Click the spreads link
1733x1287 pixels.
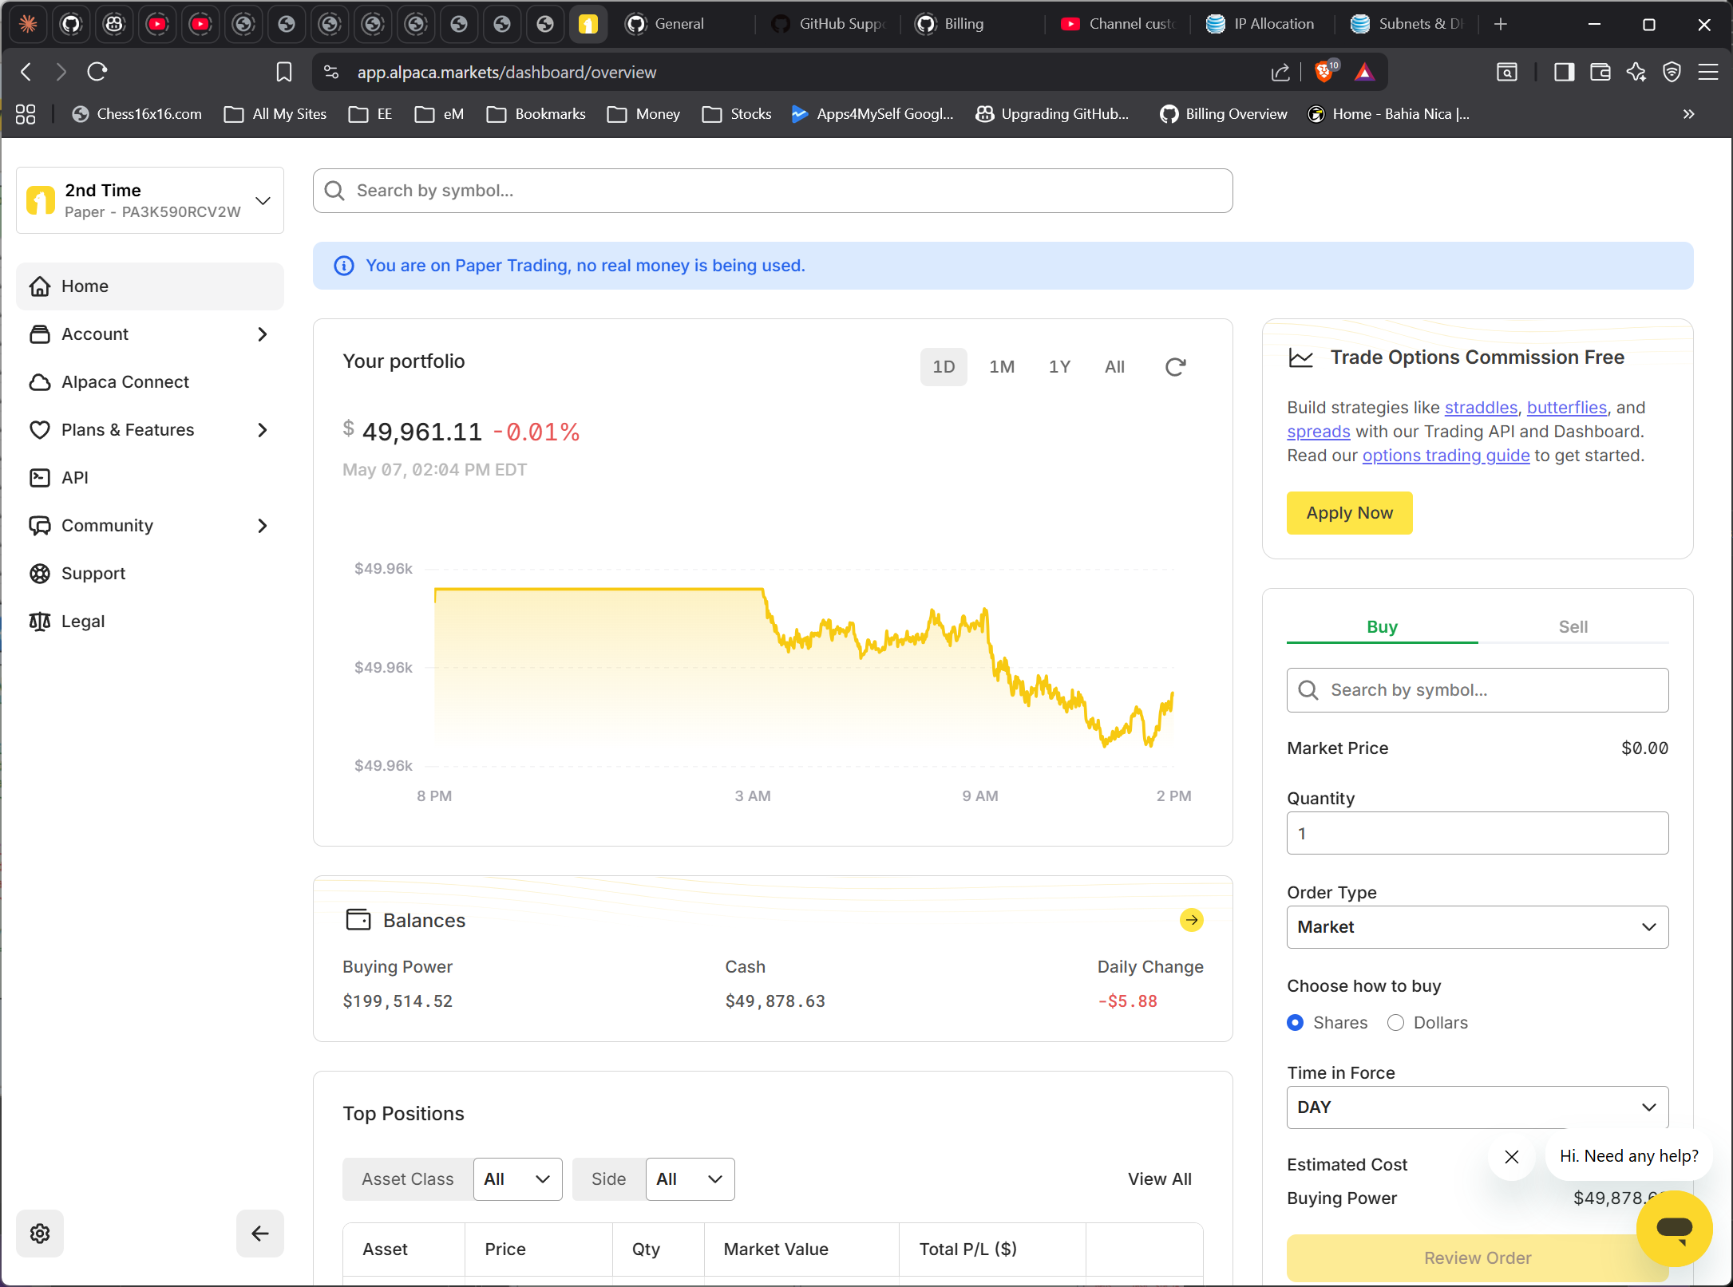(1319, 432)
